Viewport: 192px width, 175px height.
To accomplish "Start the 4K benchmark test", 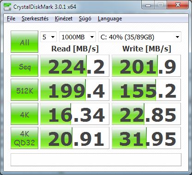I will [24, 114].
